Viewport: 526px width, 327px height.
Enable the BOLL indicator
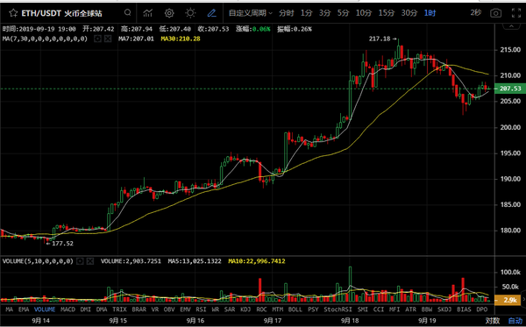(295, 309)
